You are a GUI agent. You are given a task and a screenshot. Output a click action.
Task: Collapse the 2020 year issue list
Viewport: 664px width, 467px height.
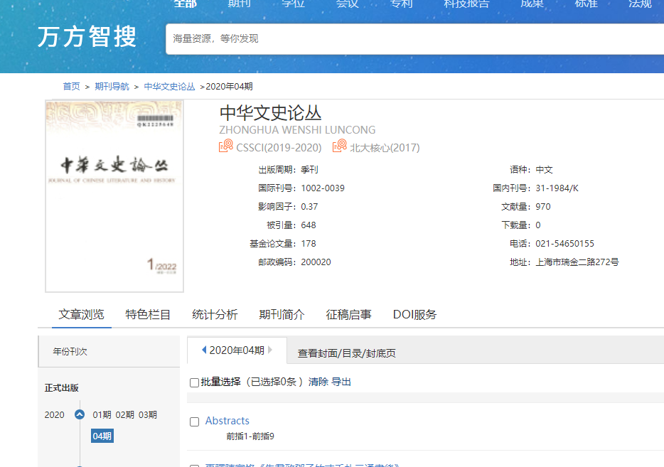80,415
